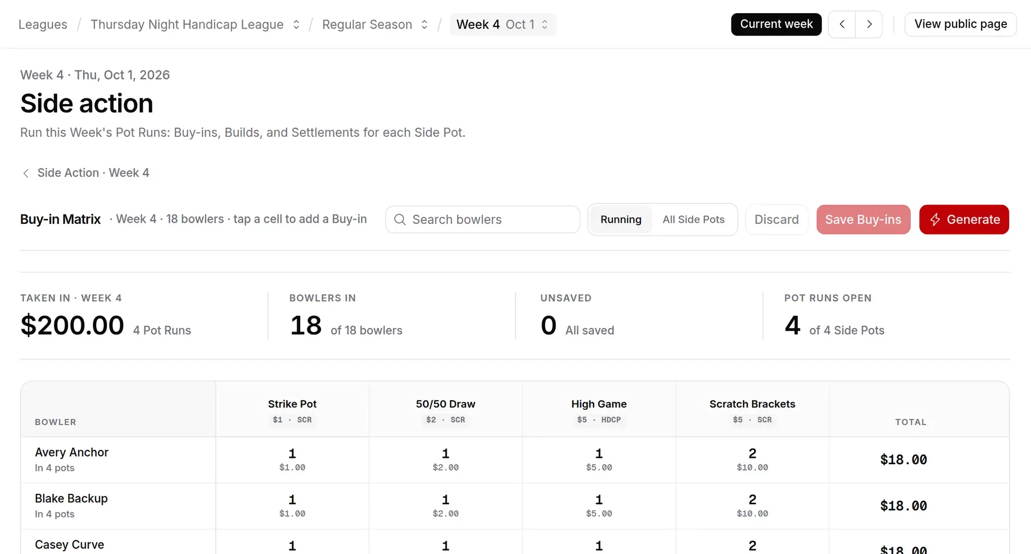This screenshot has height=554, width=1031.
Task: Click the $200.00 taken in figure
Action: [72, 326]
